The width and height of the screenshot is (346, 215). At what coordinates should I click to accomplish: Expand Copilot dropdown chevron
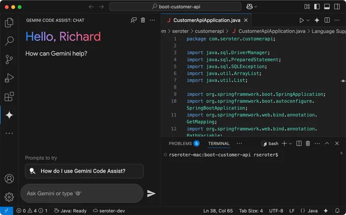[x=256, y=7]
